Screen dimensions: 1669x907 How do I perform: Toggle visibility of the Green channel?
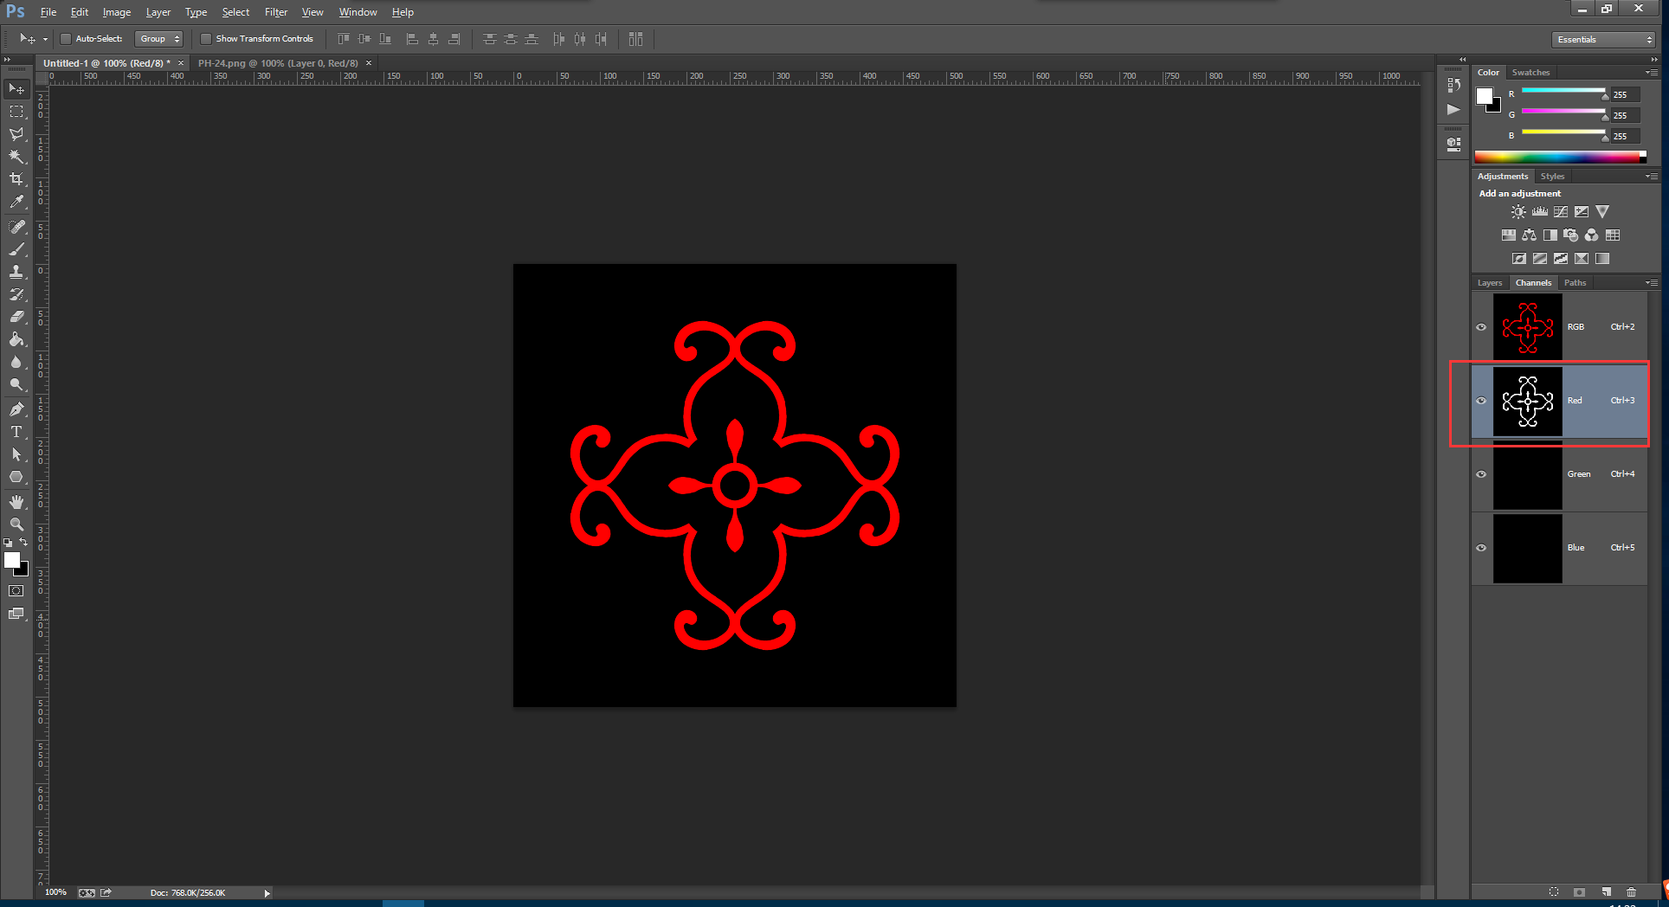(1481, 474)
